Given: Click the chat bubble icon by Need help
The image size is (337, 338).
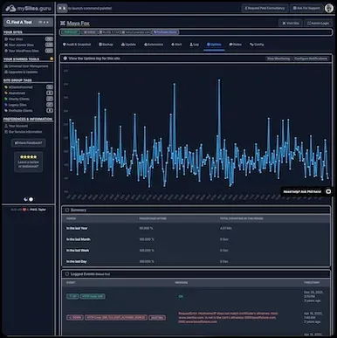Looking at the screenshot, I should (328, 191).
